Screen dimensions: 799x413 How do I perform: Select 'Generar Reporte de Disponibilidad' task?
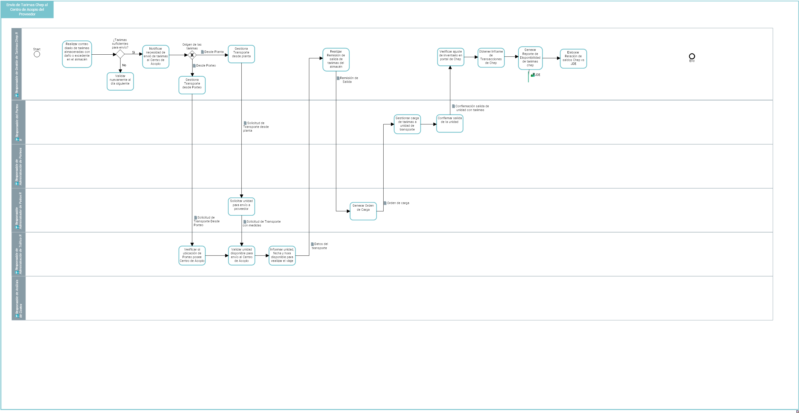(x=531, y=58)
